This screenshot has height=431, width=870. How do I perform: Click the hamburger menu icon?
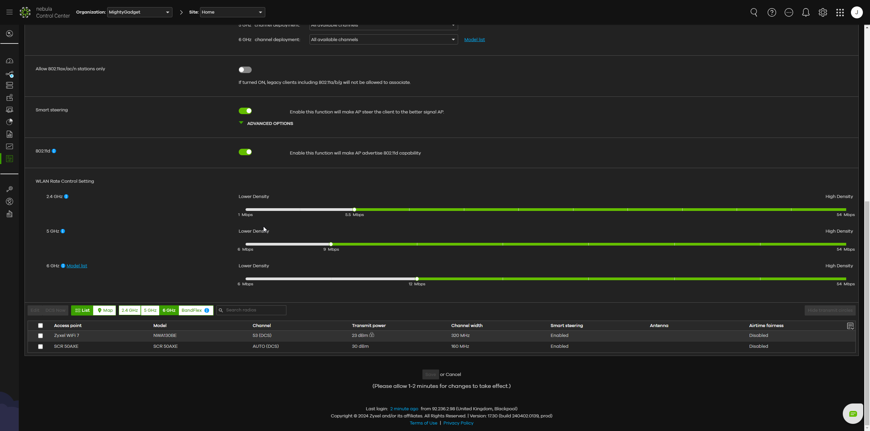pyautogui.click(x=10, y=12)
